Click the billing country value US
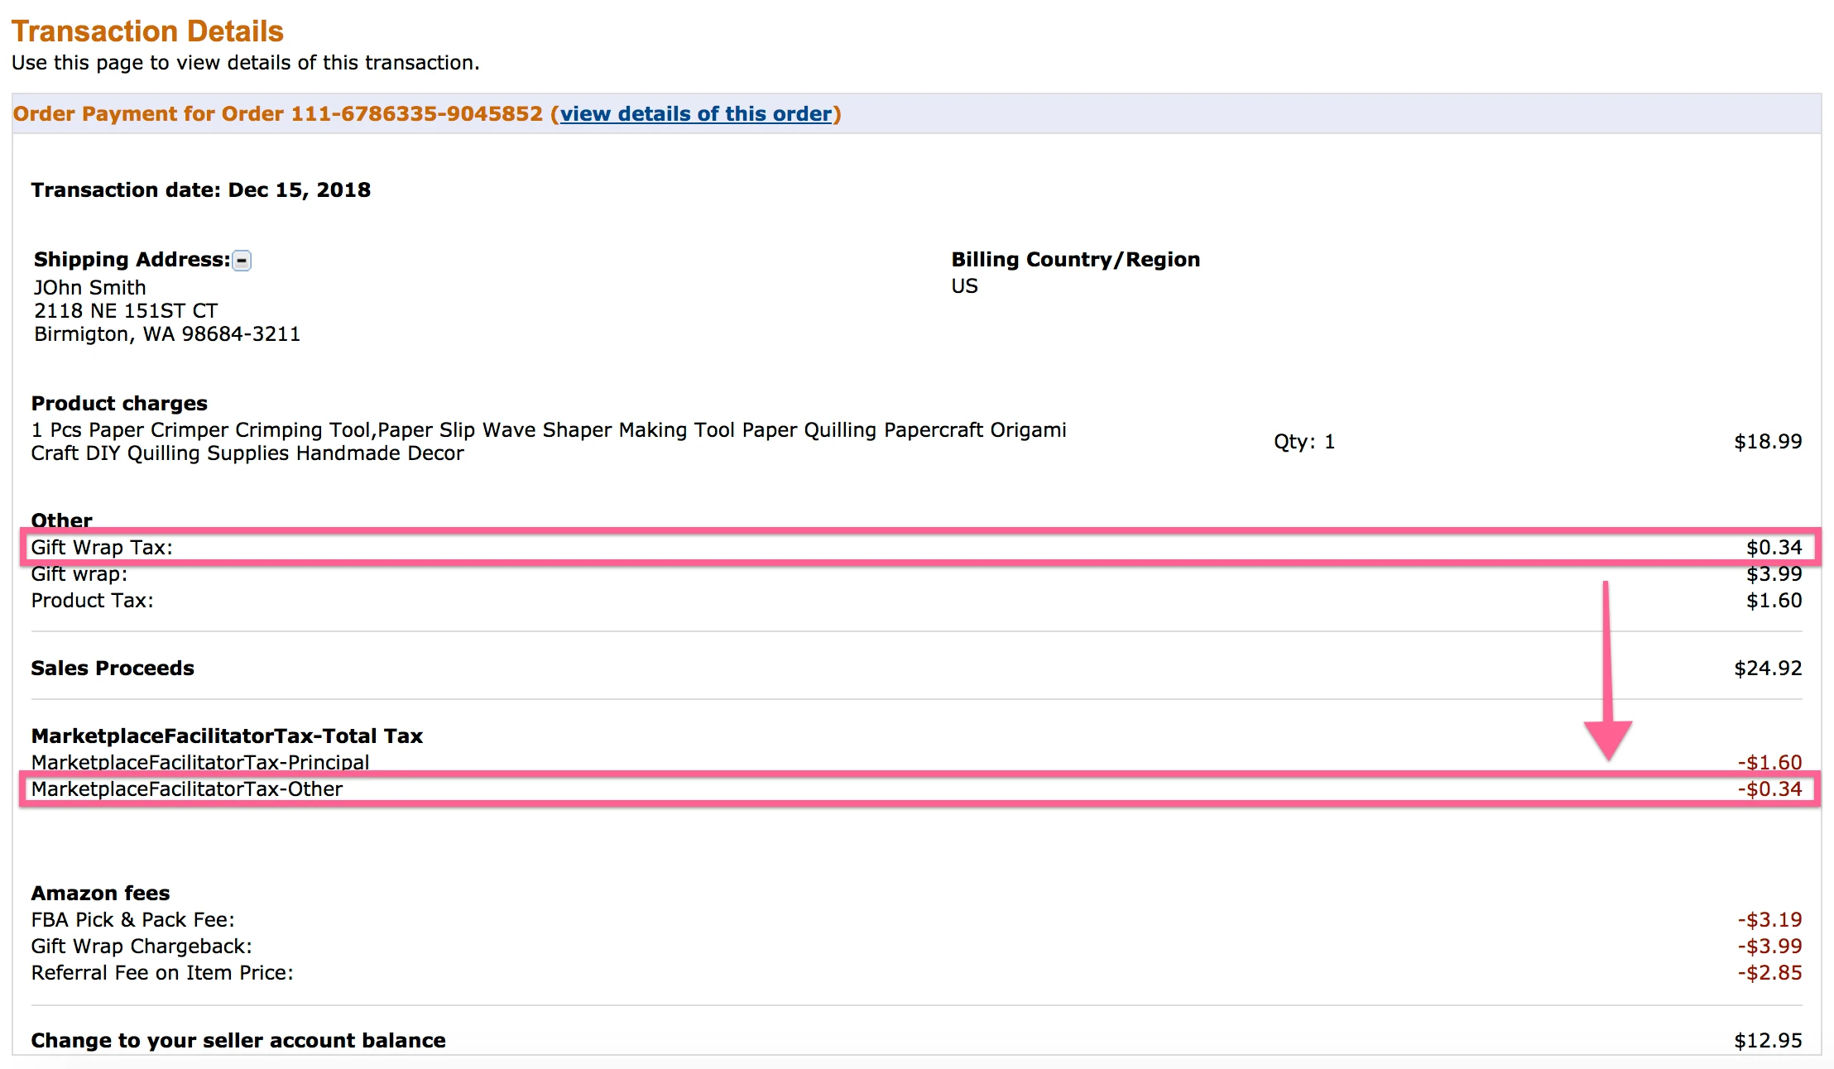The image size is (1834, 1069). tap(964, 286)
